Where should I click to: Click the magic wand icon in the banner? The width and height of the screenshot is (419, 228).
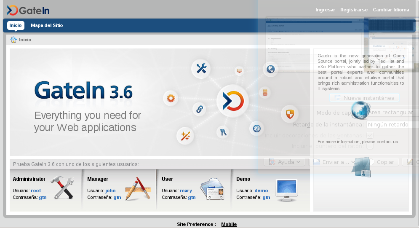(185, 136)
